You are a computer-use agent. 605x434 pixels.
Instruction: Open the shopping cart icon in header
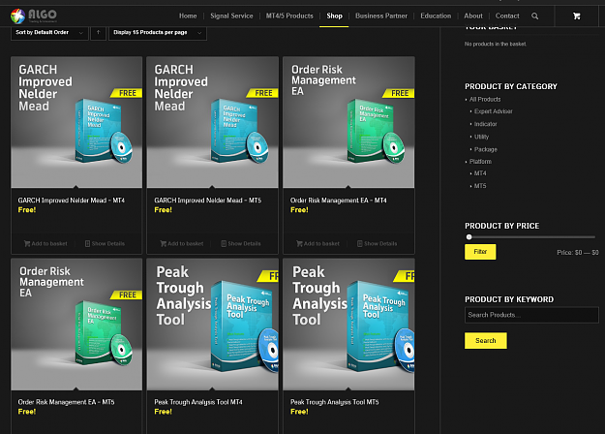pos(577,16)
